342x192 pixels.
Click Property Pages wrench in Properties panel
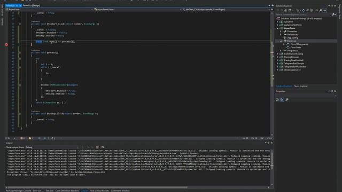pyautogui.click(x=287, y=100)
